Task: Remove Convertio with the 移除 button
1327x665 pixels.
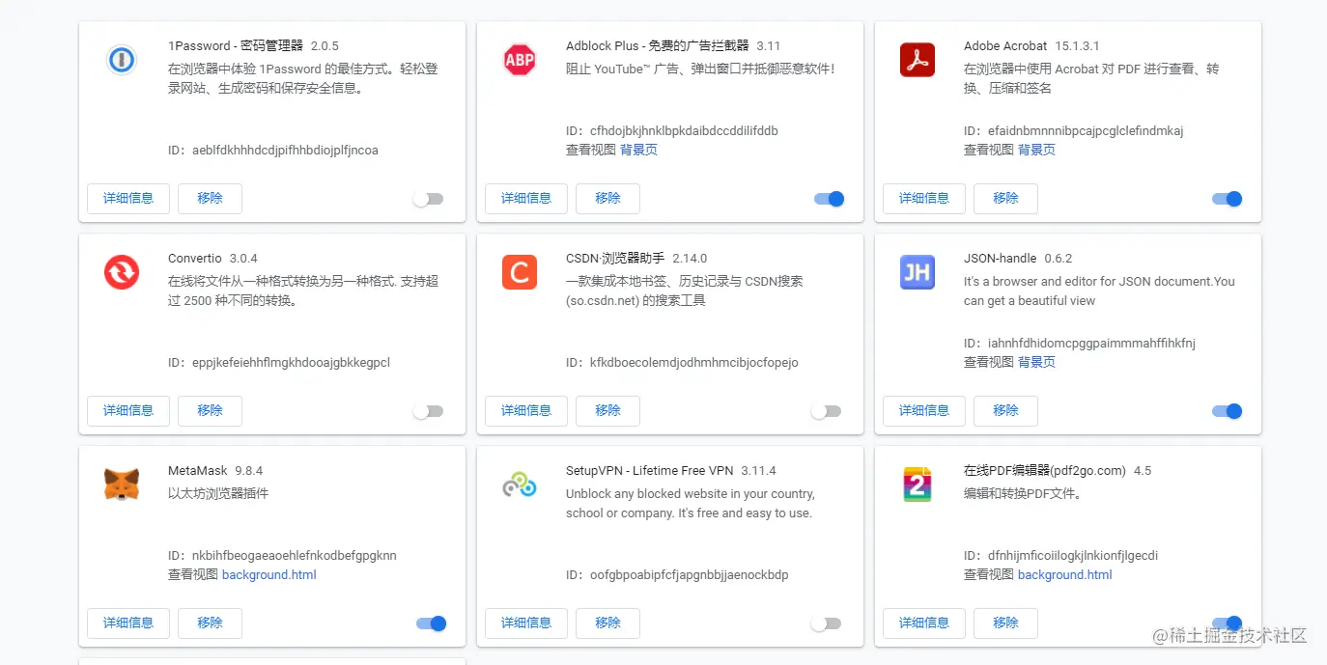Action: click(210, 410)
